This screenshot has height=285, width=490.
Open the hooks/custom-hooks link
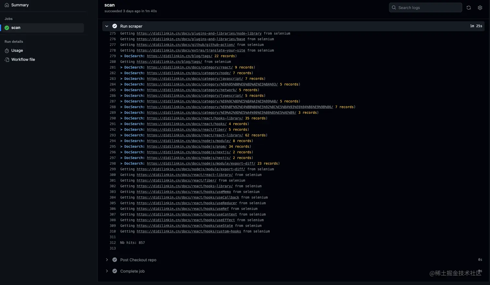tap(189, 232)
